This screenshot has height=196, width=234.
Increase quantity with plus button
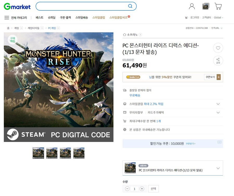(142, 189)
